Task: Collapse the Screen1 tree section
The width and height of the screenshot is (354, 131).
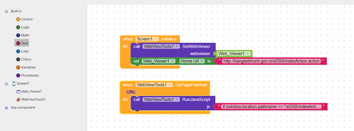Action: point(6,84)
